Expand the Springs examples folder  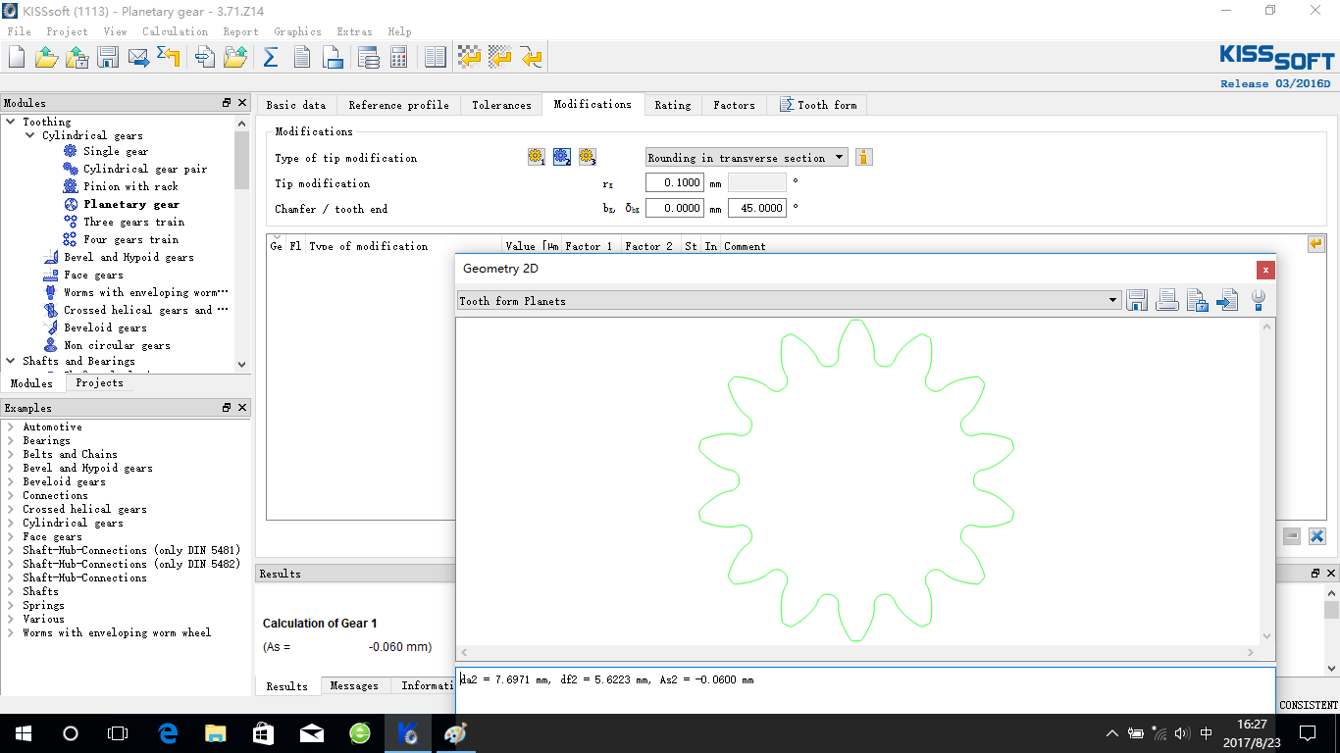point(11,605)
